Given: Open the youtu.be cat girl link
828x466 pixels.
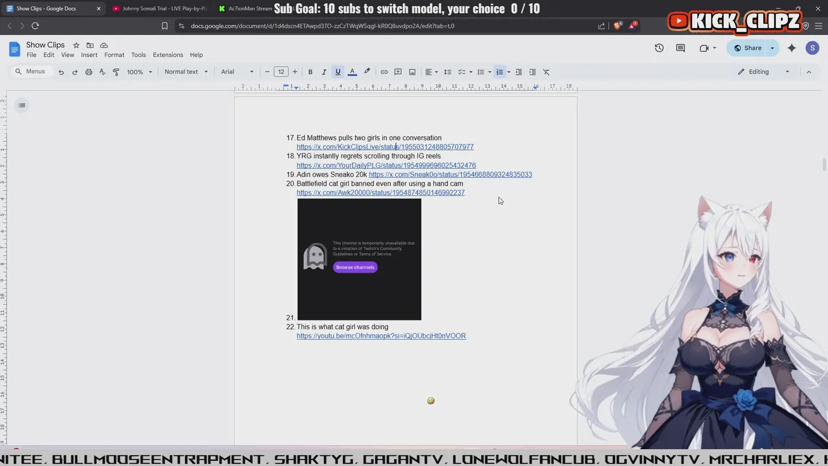Looking at the screenshot, I should point(381,336).
